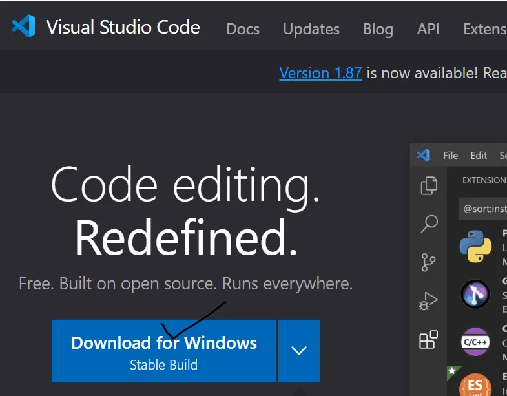The image size is (507, 396).
Task: Open the Docs navigation item
Action: 243,29
